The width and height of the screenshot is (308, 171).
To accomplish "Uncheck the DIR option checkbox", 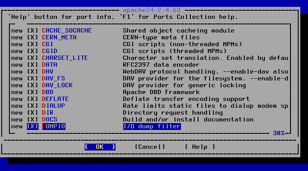I will pyautogui.click(x=33, y=113).
